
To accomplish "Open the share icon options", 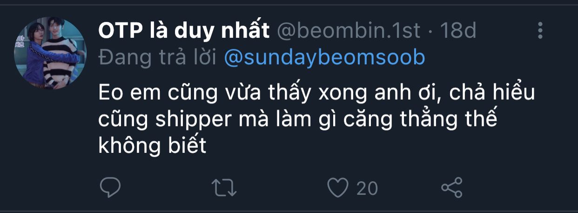I will pos(451,187).
